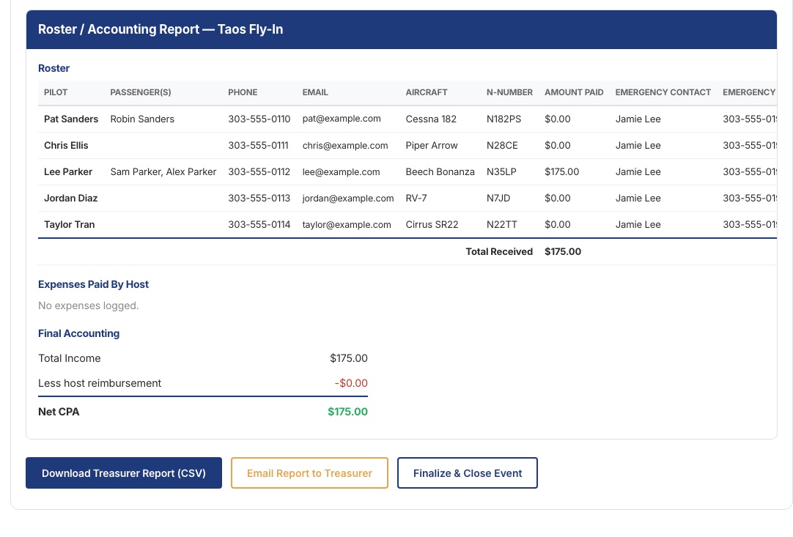This screenshot has height=537, width=793.
Task: Select the Lee Parker pilot name
Action: point(68,171)
